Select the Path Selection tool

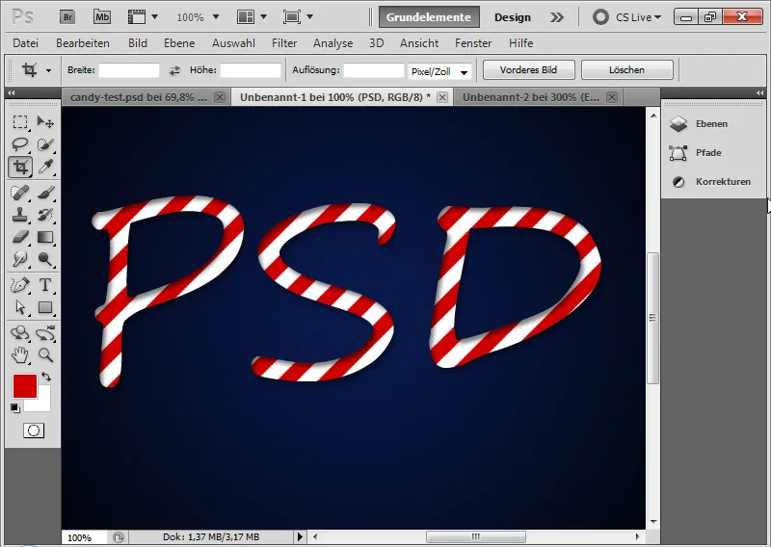[20, 307]
